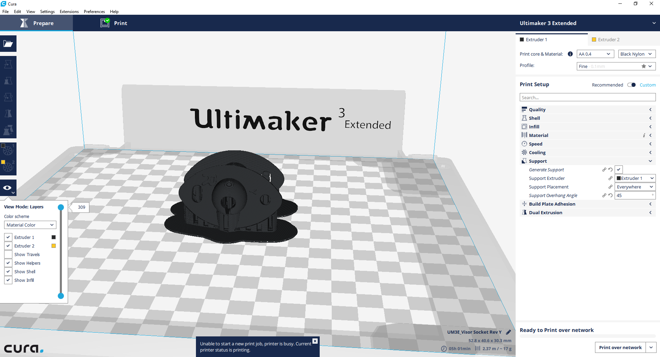Click link icon for Support Extruder
Screen dimensions: 660x357
pos(610,178)
